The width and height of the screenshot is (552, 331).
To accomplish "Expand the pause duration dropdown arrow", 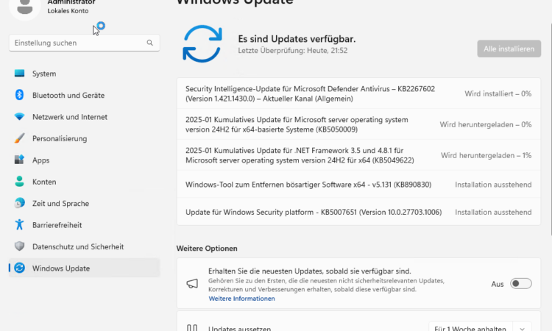I will point(522,329).
